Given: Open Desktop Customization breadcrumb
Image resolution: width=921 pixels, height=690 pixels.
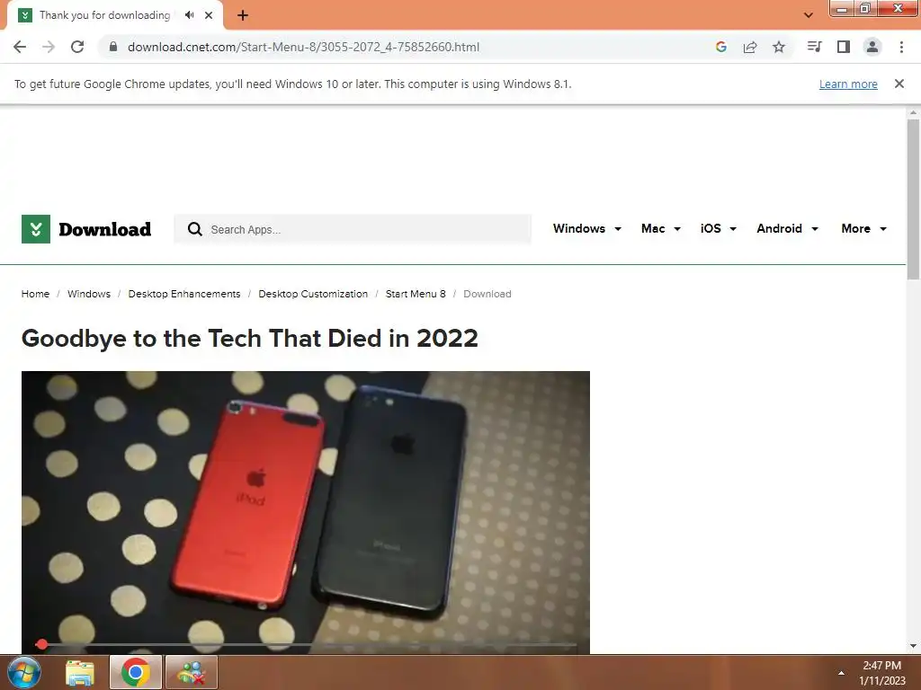Looking at the screenshot, I should (x=313, y=294).
